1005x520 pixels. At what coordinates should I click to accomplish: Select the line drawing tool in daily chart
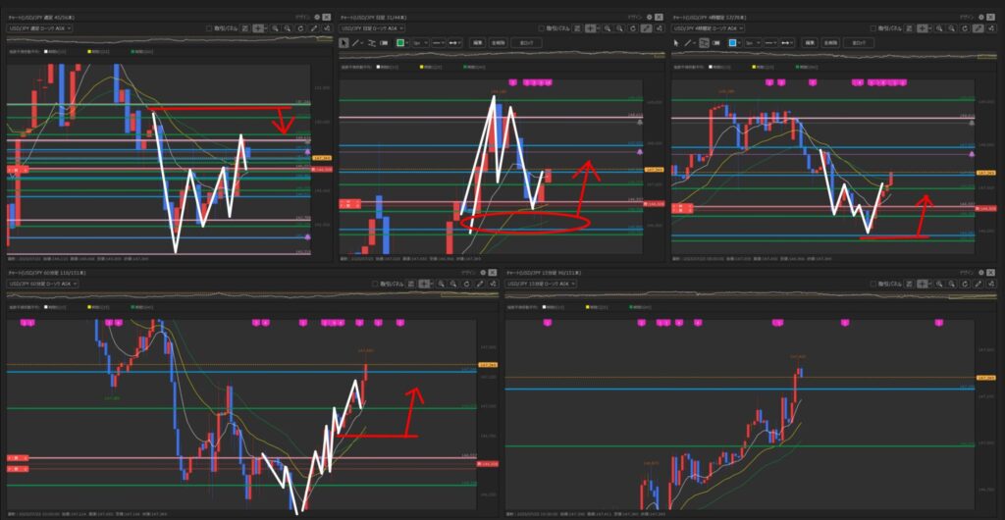(x=355, y=42)
